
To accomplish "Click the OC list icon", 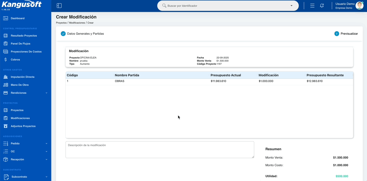I will [5, 151].
